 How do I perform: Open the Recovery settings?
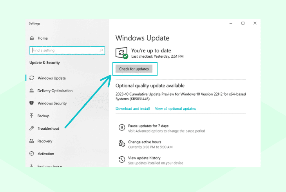(45, 141)
